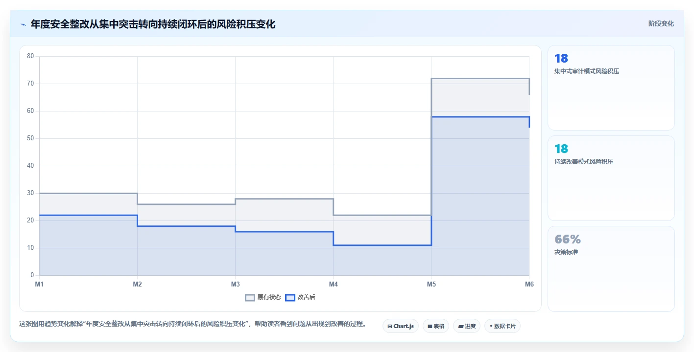Open the 持续改善模式风险积压 card
The image size is (694, 352).
pyautogui.click(x=611, y=178)
